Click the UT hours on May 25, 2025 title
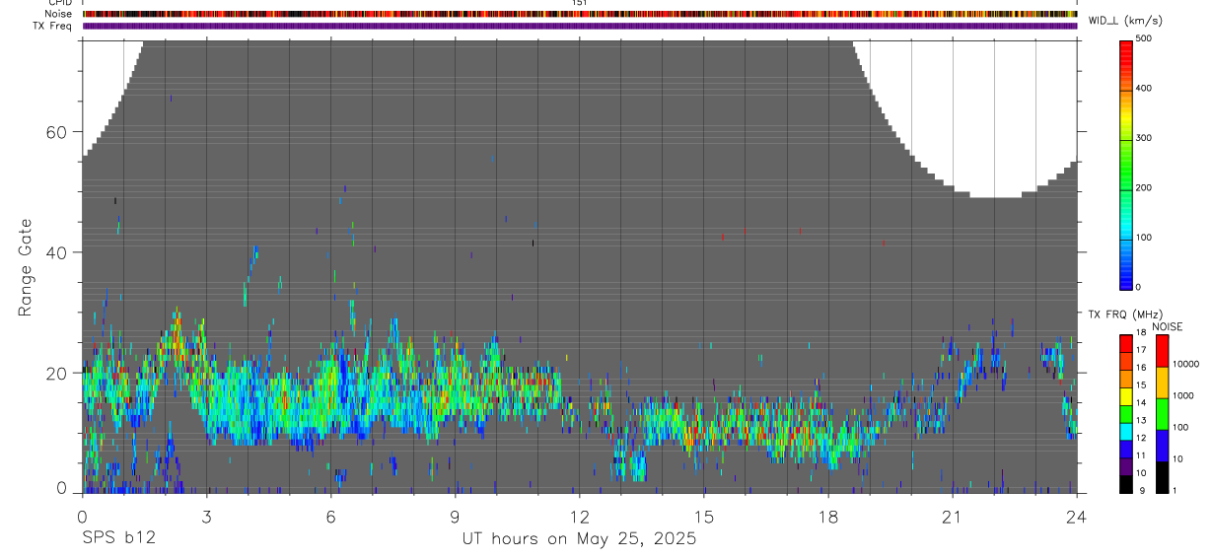Viewport: 1211px width, 559px height. click(x=579, y=538)
